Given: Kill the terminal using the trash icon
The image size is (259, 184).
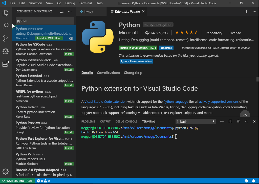Looking at the screenshot, I should pyautogui.click(x=238, y=121).
